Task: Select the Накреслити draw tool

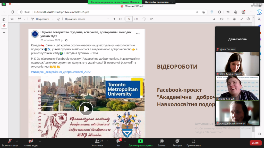Action: click(x=41, y=19)
